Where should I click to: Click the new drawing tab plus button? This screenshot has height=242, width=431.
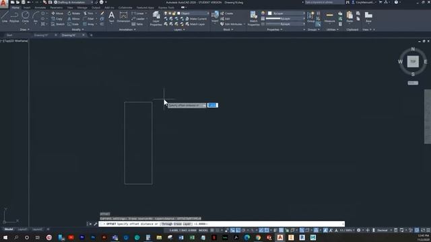92,35
